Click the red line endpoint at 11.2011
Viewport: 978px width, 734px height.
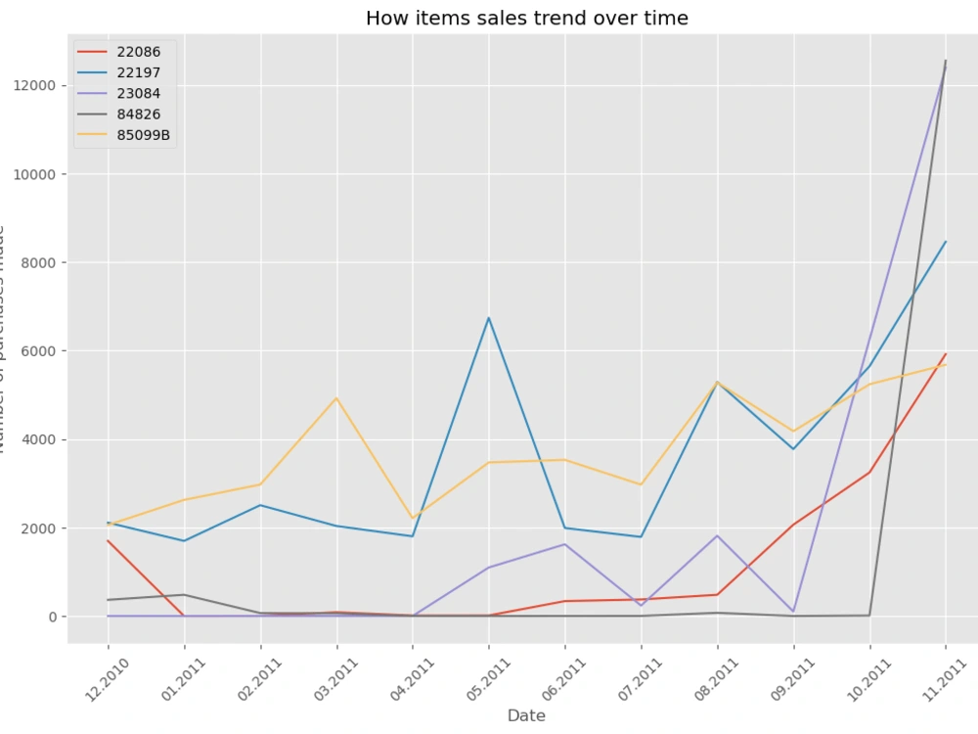pyautogui.click(x=946, y=354)
